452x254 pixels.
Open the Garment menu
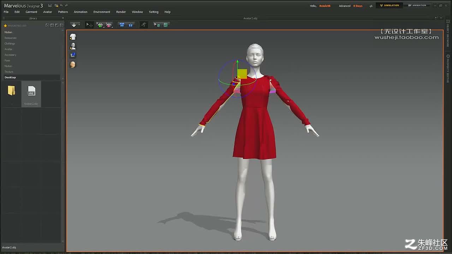(x=31, y=12)
